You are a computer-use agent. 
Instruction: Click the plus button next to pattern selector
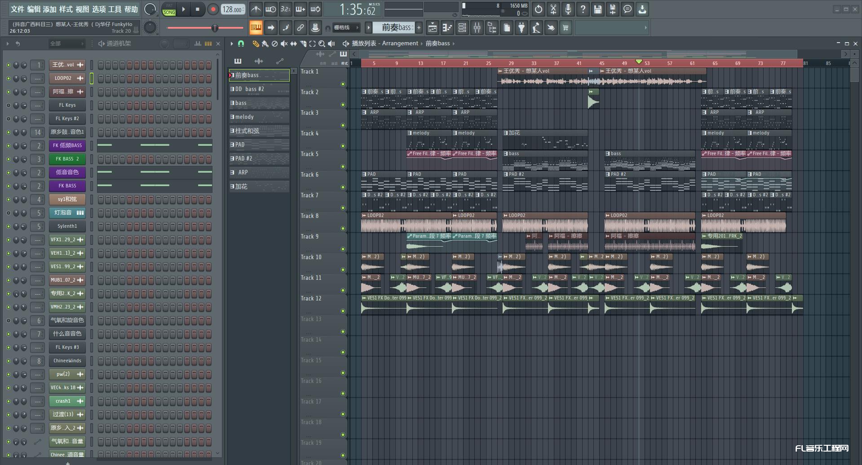pyautogui.click(x=419, y=28)
